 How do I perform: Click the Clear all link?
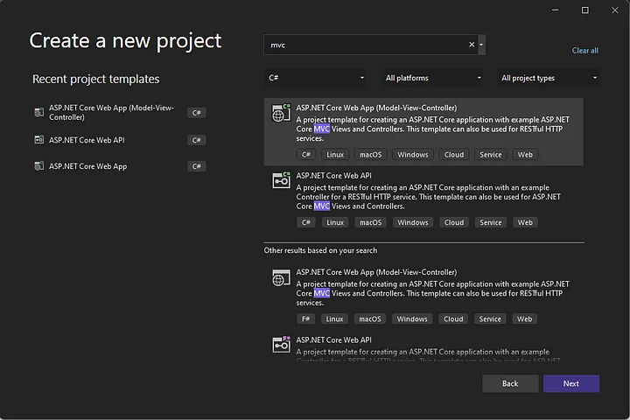[x=584, y=51]
